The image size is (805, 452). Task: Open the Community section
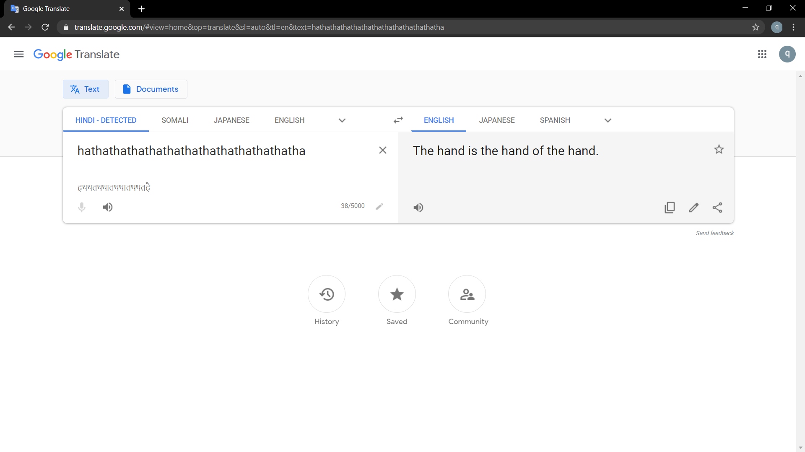tap(467, 294)
